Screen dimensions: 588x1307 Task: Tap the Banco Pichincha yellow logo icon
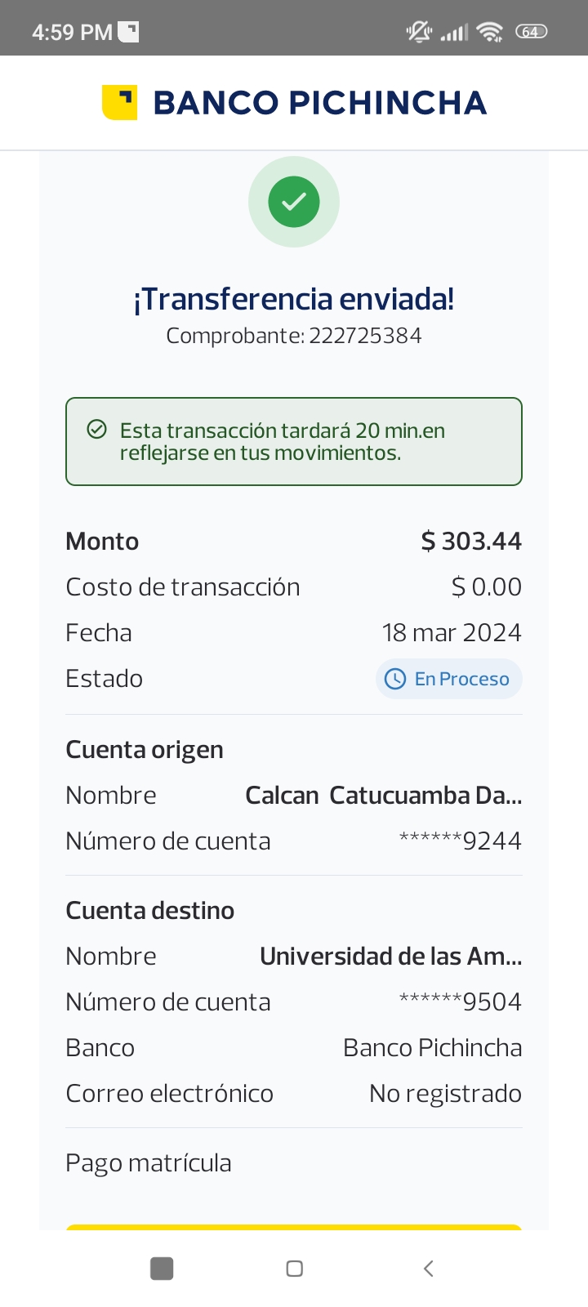[x=119, y=103]
